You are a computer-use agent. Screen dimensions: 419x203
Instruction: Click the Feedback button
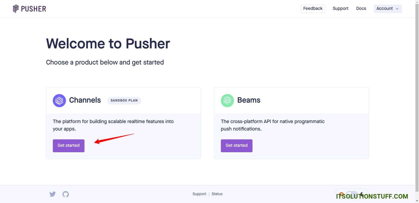[313, 9]
